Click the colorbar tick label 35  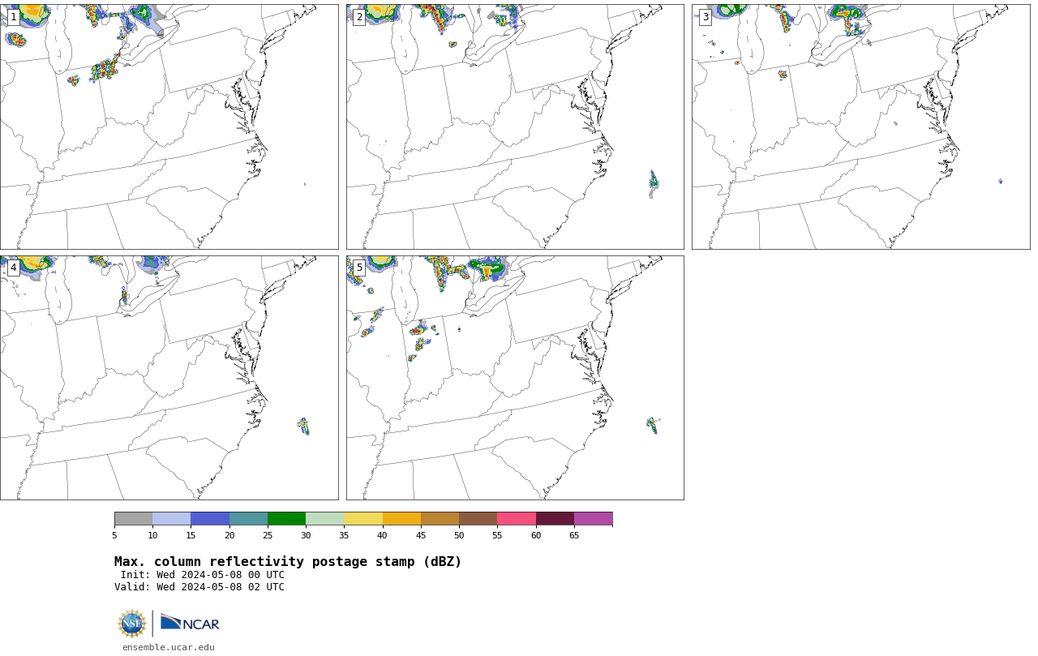(x=344, y=535)
